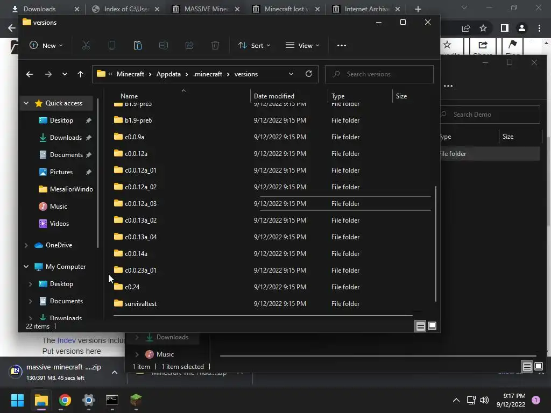Open download item options chevron
Image resolution: width=551 pixels, height=413 pixels.
pos(115,372)
